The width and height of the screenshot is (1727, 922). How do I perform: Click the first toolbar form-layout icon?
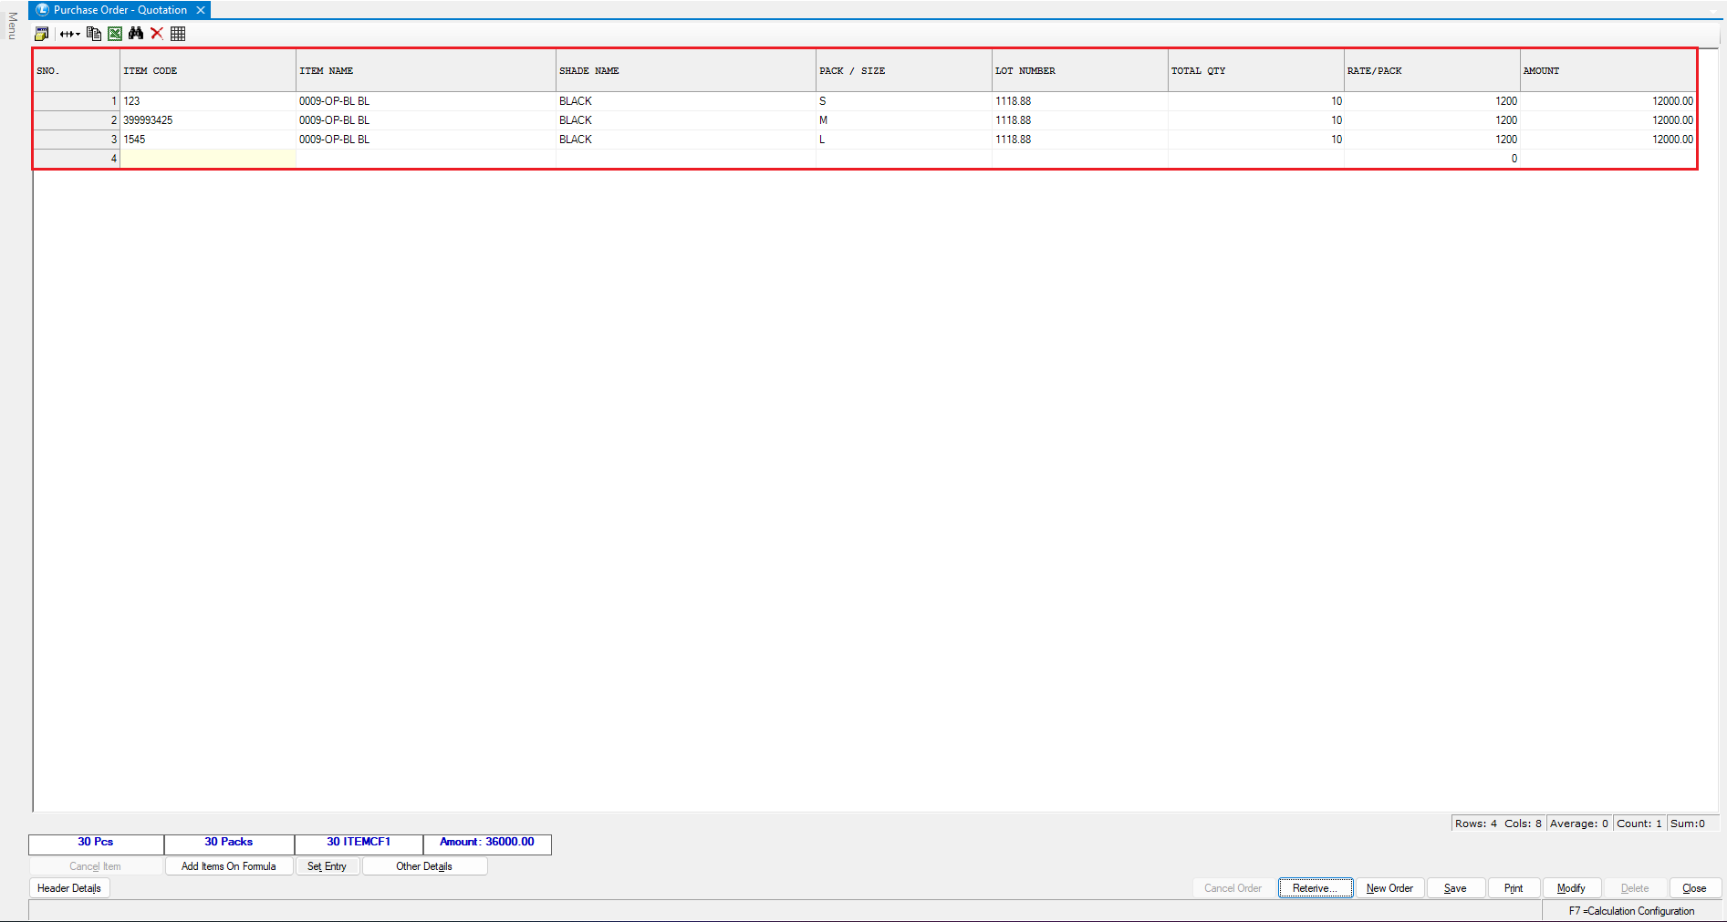pyautogui.click(x=41, y=34)
